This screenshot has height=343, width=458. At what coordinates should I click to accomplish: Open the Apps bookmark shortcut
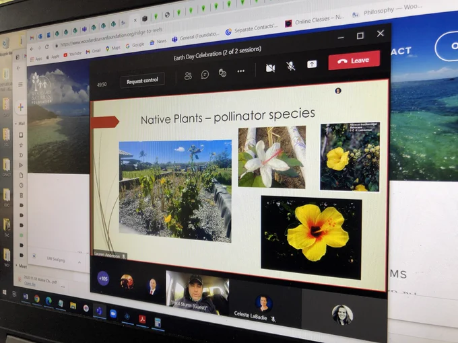tap(36, 59)
